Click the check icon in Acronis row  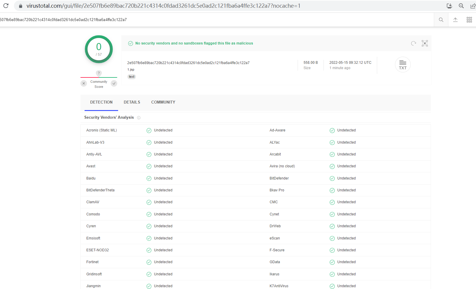point(149,131)
